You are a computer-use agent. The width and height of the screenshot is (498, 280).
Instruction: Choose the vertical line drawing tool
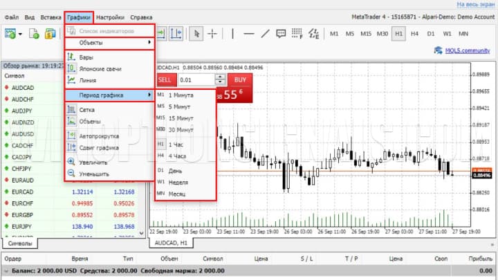coord(232,33)
